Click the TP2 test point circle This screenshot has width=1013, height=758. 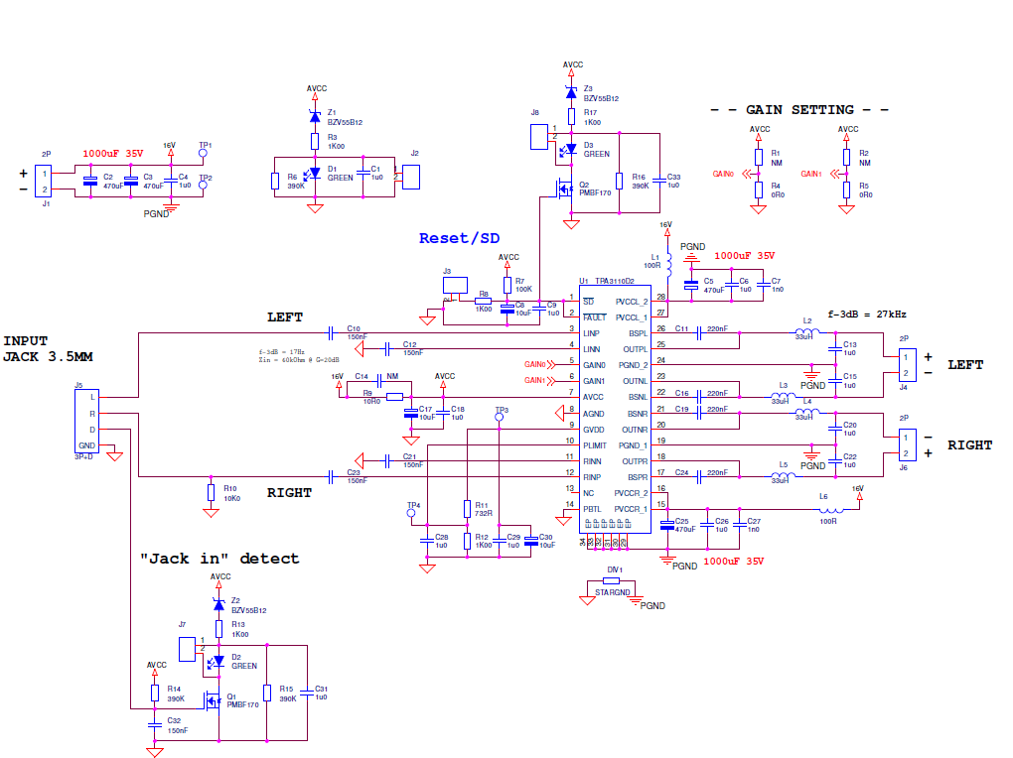pyautogui.click(x=203, y=186)
